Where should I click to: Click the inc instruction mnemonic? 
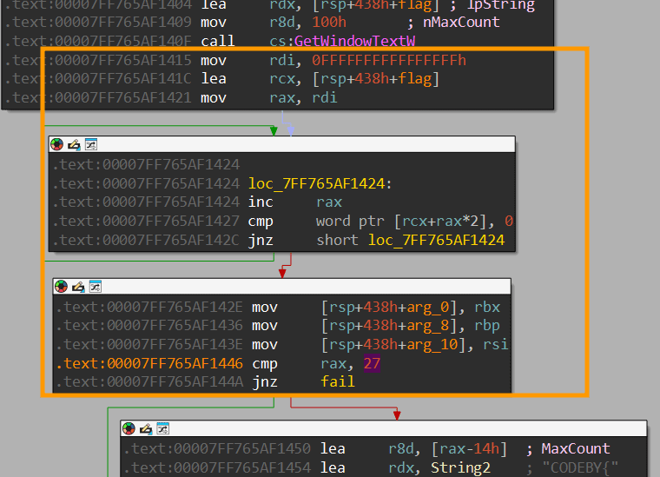point(261,202)
